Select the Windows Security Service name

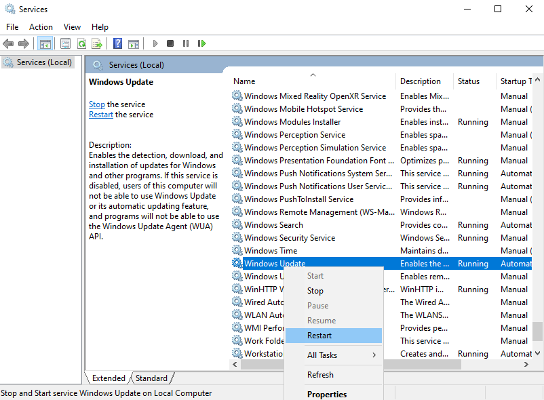click(x=290, y=237)
